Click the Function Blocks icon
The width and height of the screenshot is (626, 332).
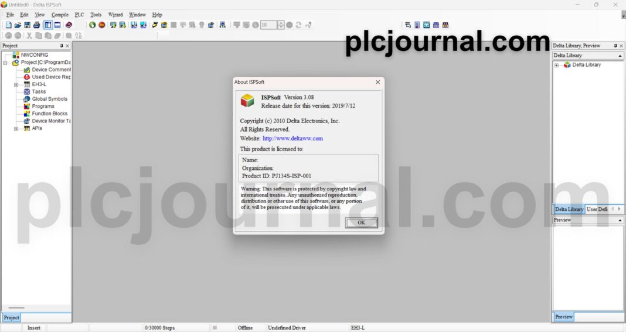pyautogui.click(x=27, y=114)
